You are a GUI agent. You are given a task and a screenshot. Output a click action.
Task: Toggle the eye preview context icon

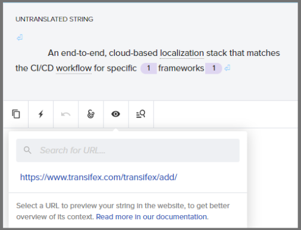click(116, 114)
